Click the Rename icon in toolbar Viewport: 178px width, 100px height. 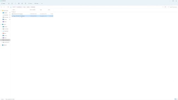click(19, 4)
